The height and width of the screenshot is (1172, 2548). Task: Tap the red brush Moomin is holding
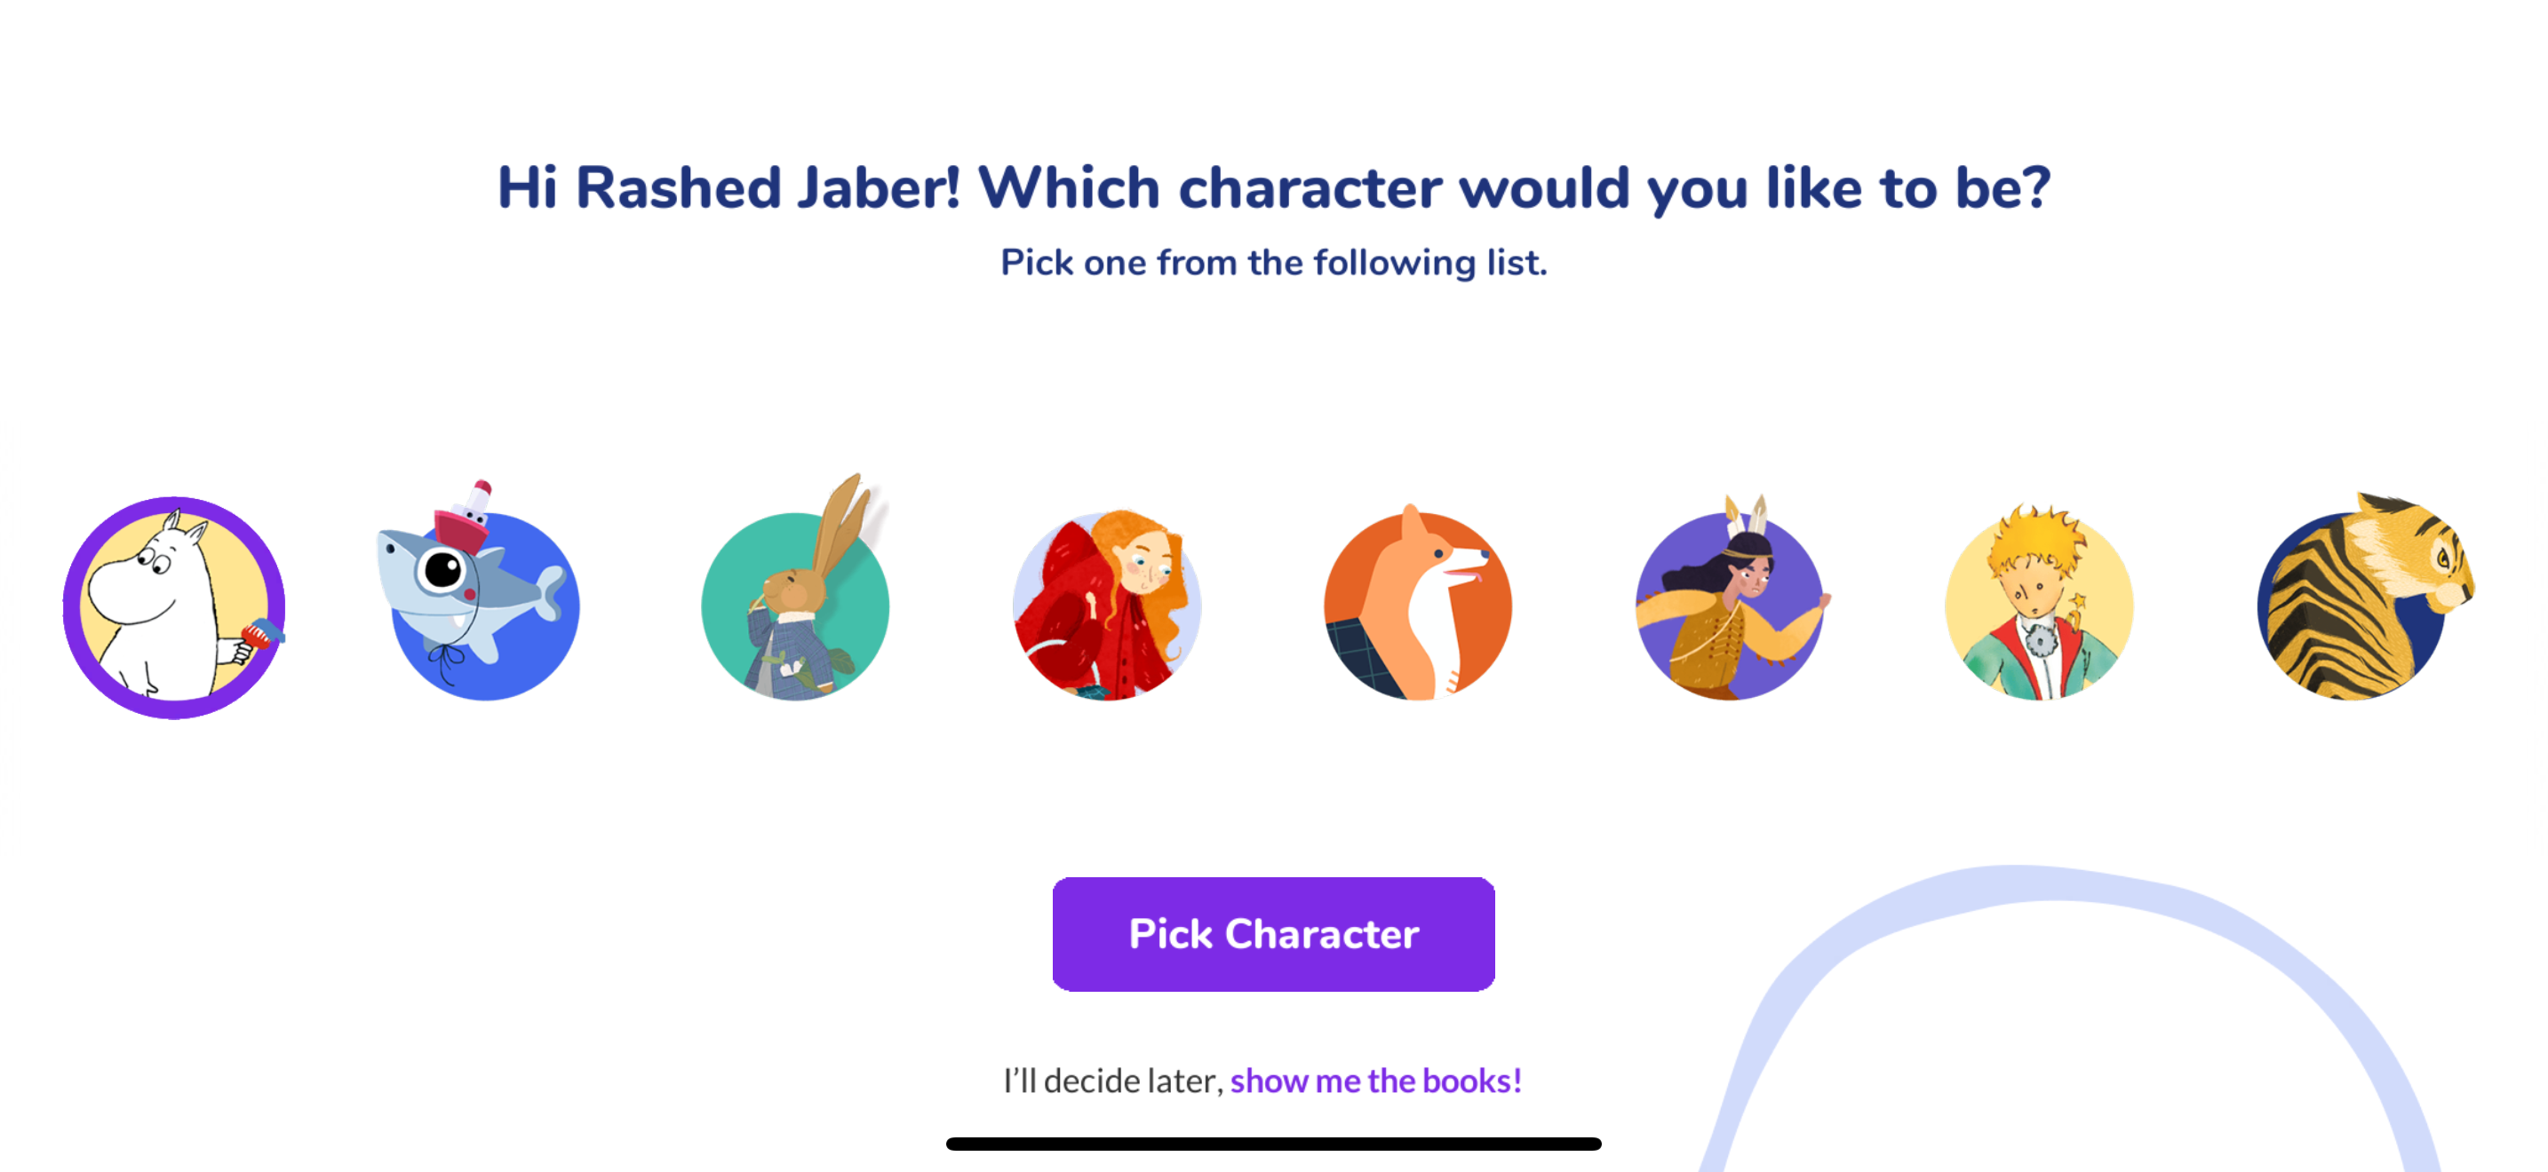261,632
